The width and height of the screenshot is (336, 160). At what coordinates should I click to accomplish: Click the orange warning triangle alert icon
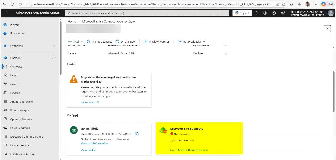tap(74, 79)
